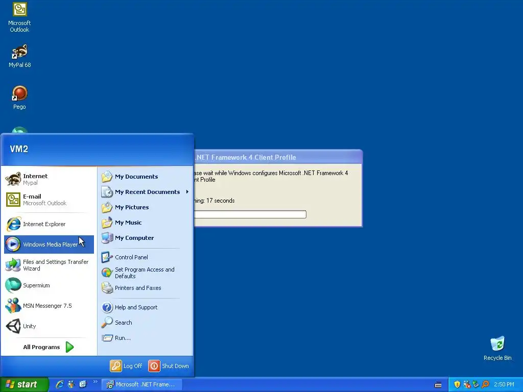
Task: Click the Safely Remove Hardware tray icon
Action: tap(476, 385)
